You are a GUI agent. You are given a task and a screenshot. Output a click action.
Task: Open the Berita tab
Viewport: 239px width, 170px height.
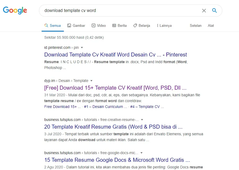[x=119, y=26]
